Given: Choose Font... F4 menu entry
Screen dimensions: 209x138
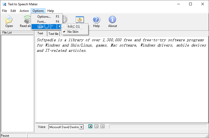Looking at the screenshot, I should (47, 22).
